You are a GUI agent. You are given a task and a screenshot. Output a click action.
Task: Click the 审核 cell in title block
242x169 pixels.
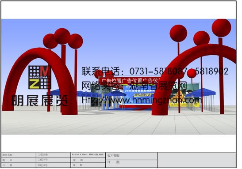88,160
